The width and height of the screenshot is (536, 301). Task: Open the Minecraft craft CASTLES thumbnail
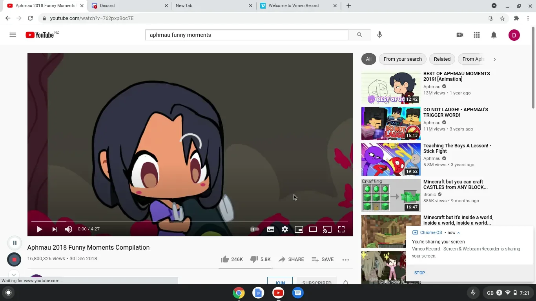(x=391, y=195)
